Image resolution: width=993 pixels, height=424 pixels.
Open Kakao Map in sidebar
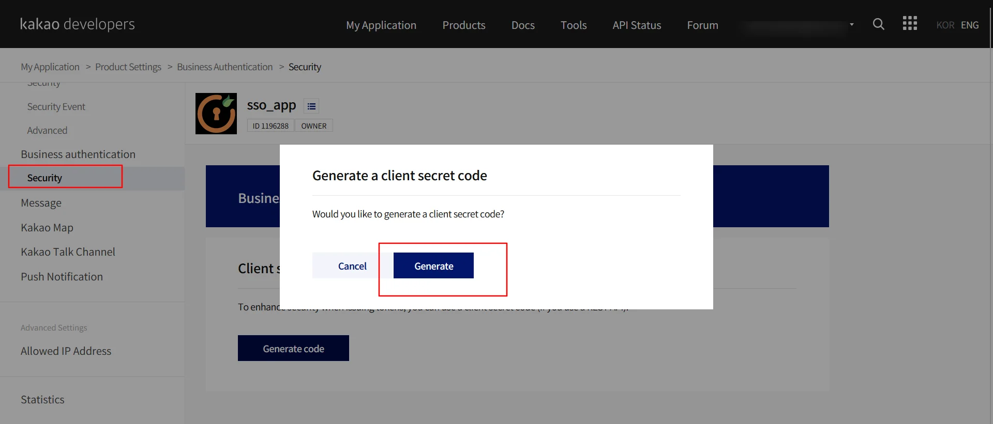(x=47, y=228)
